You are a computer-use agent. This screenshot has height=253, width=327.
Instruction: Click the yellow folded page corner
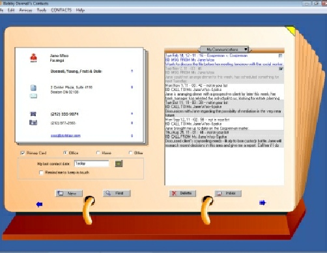[291, 31]
